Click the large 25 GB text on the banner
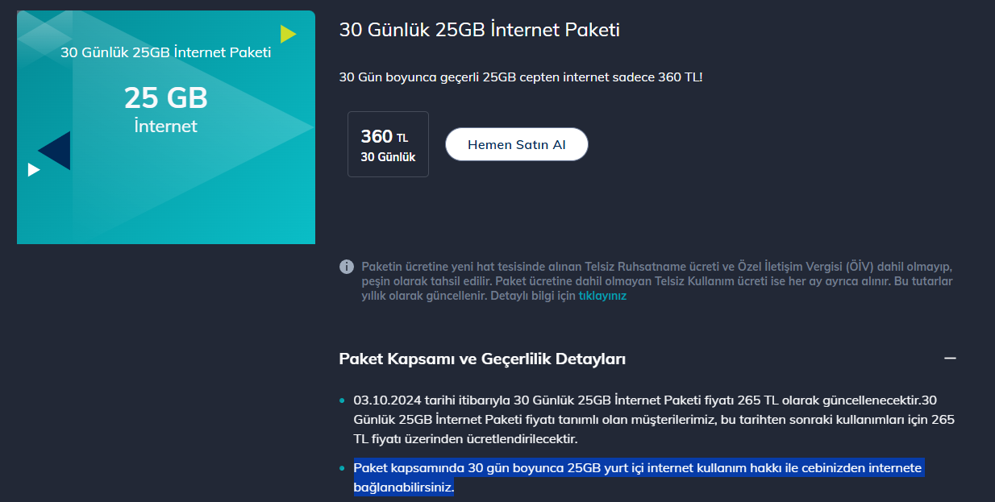This screenshot has width=995, height=502. pos(166,97)
